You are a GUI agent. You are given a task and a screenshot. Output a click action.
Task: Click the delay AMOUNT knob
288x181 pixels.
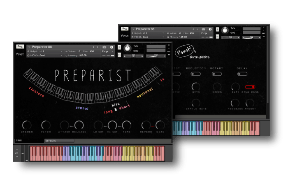click(250, 103)
